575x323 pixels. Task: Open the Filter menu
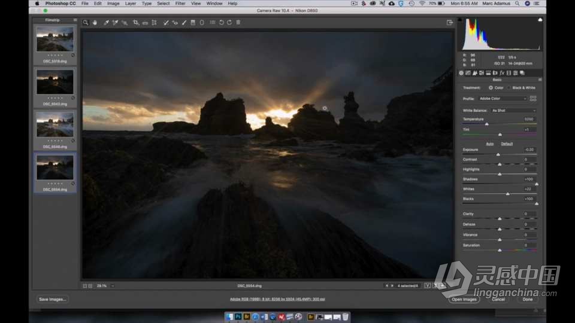click(x=180, y=4)
